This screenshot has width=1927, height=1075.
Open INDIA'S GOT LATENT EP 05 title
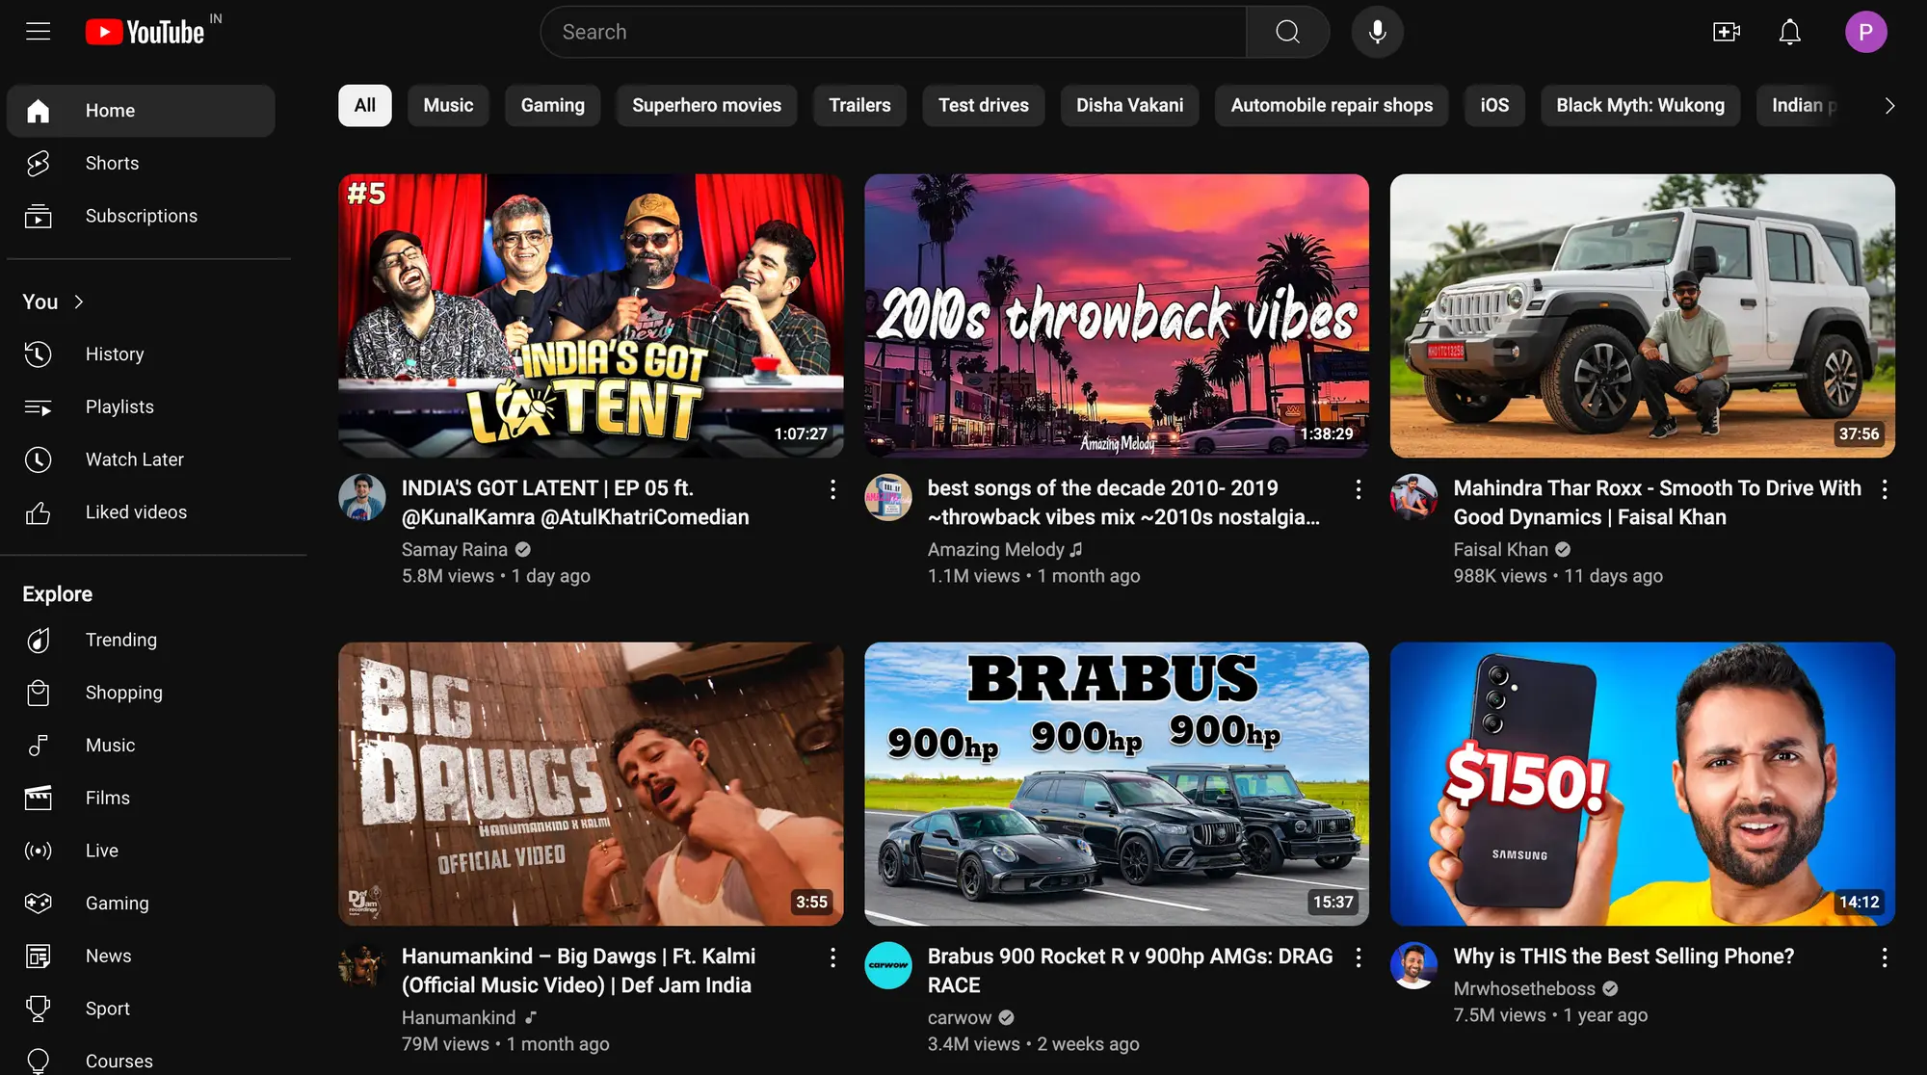tap(575, 503)
